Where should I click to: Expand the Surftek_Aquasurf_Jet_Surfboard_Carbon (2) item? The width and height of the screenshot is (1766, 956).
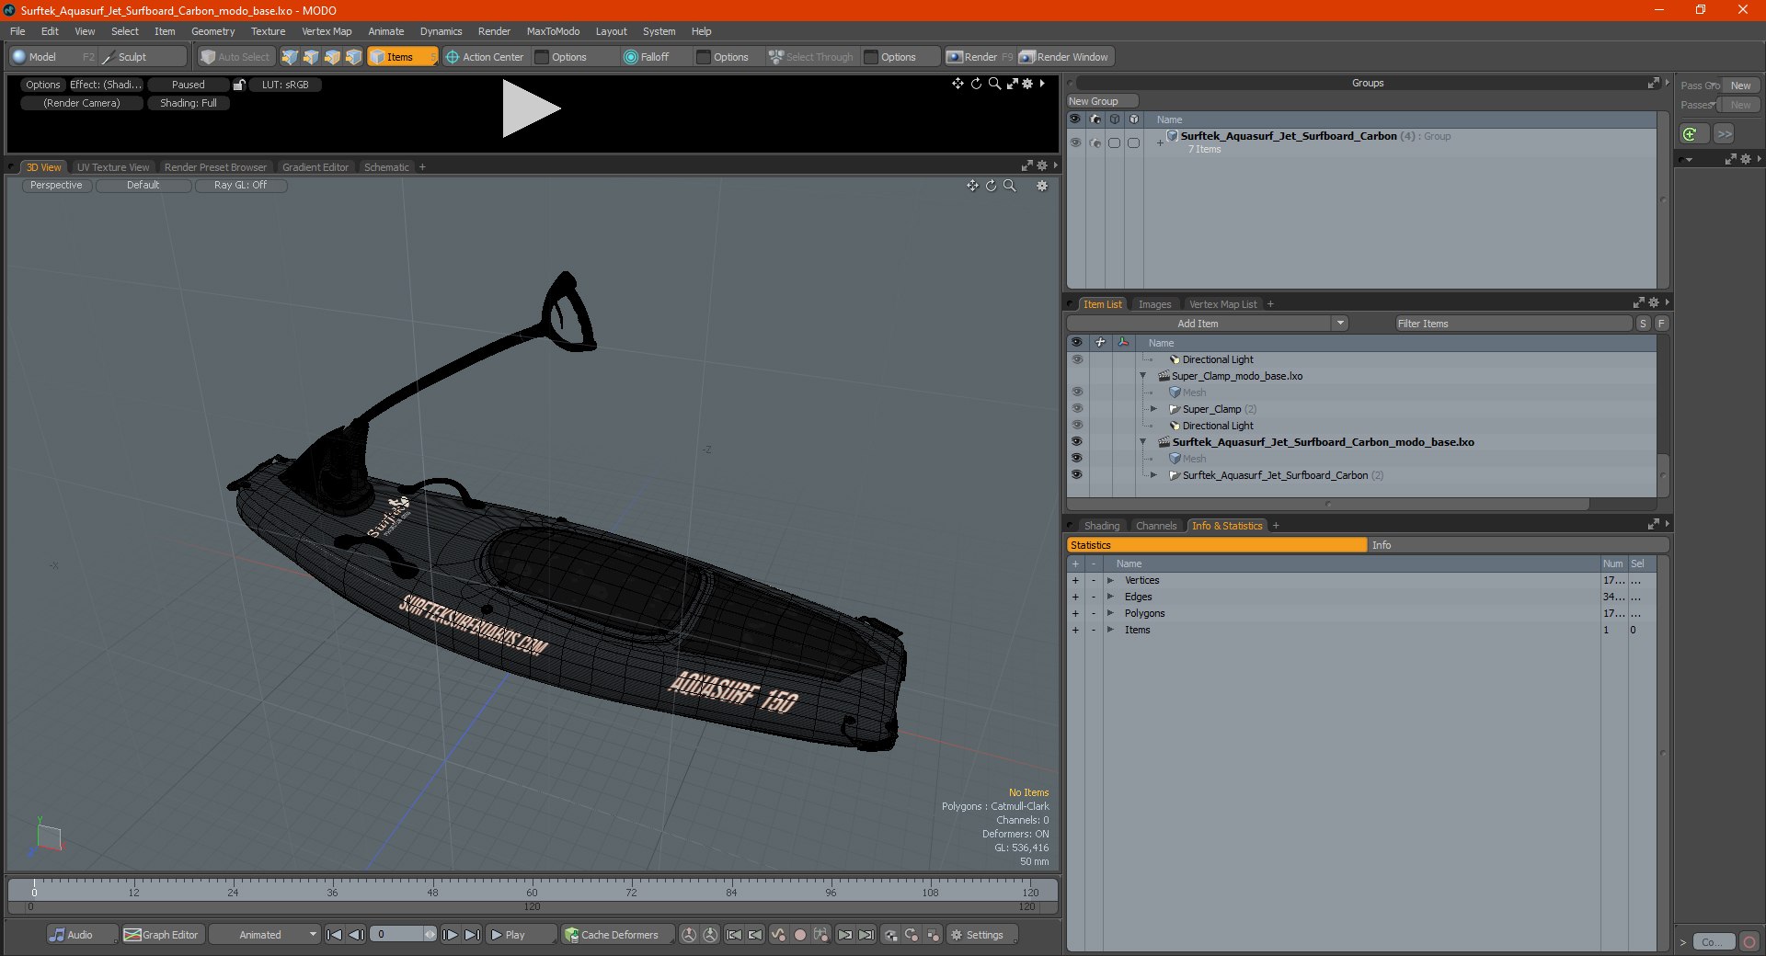(1153, 475)
